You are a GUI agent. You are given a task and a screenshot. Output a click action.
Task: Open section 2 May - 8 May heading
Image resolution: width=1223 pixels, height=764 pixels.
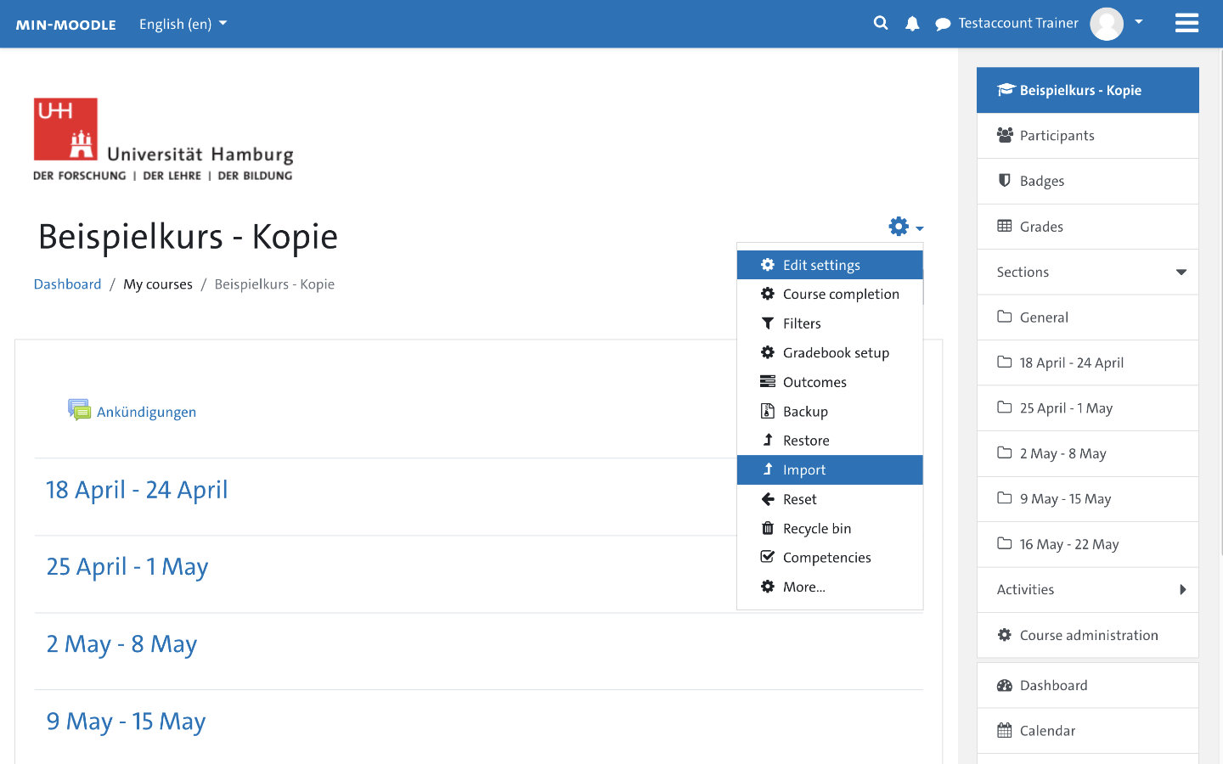(x=121, y=644)
